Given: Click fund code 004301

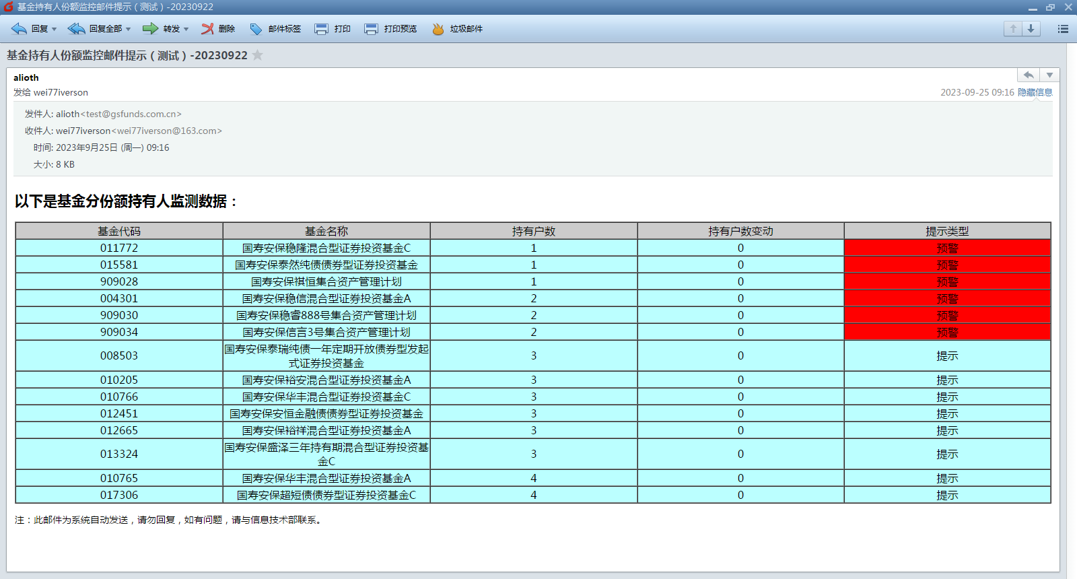Looking at the screenshot, I should [119, 298].
